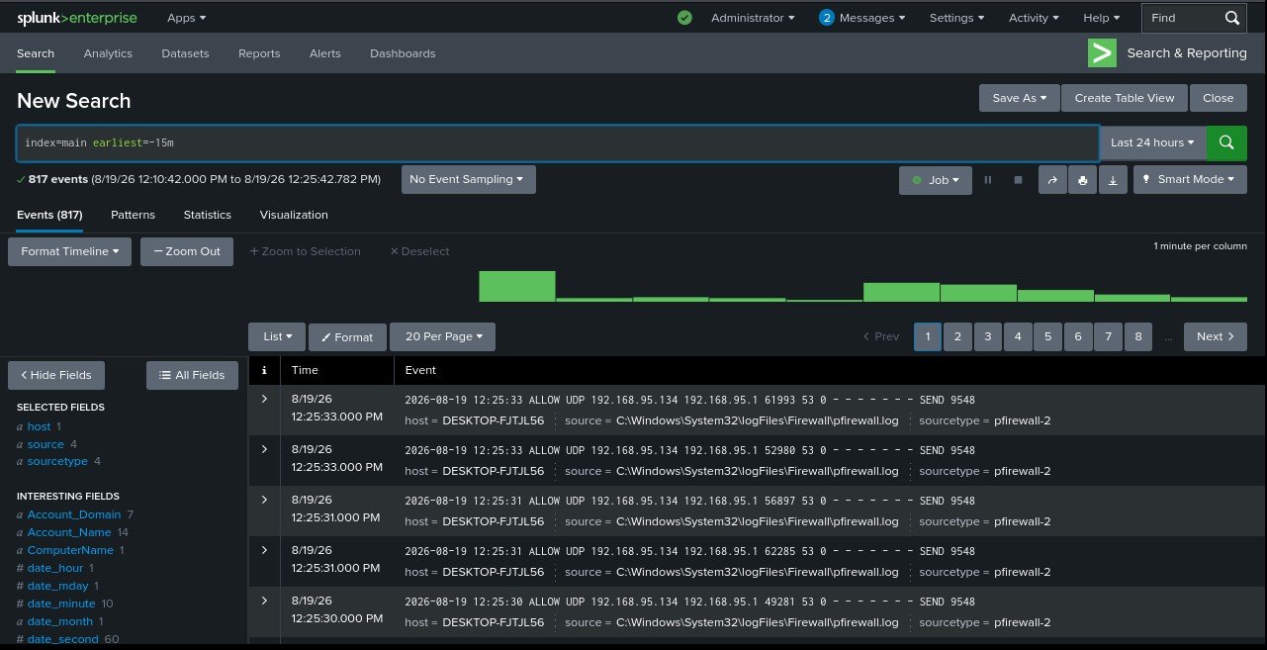
Task: Open the Reports tab
Action: (x=259, y=53)
